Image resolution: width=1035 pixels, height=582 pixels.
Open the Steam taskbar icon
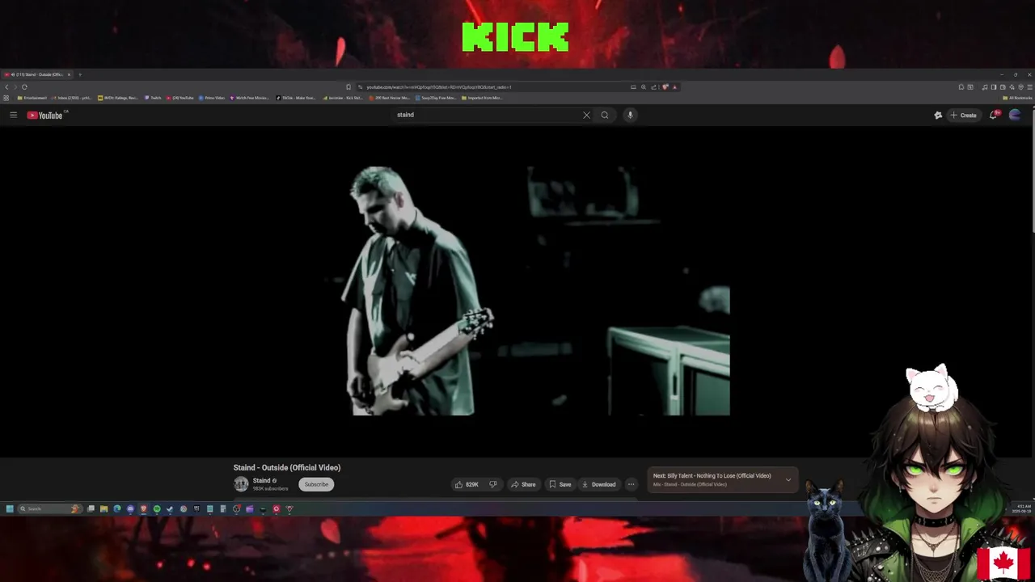(x=170, y=508)
